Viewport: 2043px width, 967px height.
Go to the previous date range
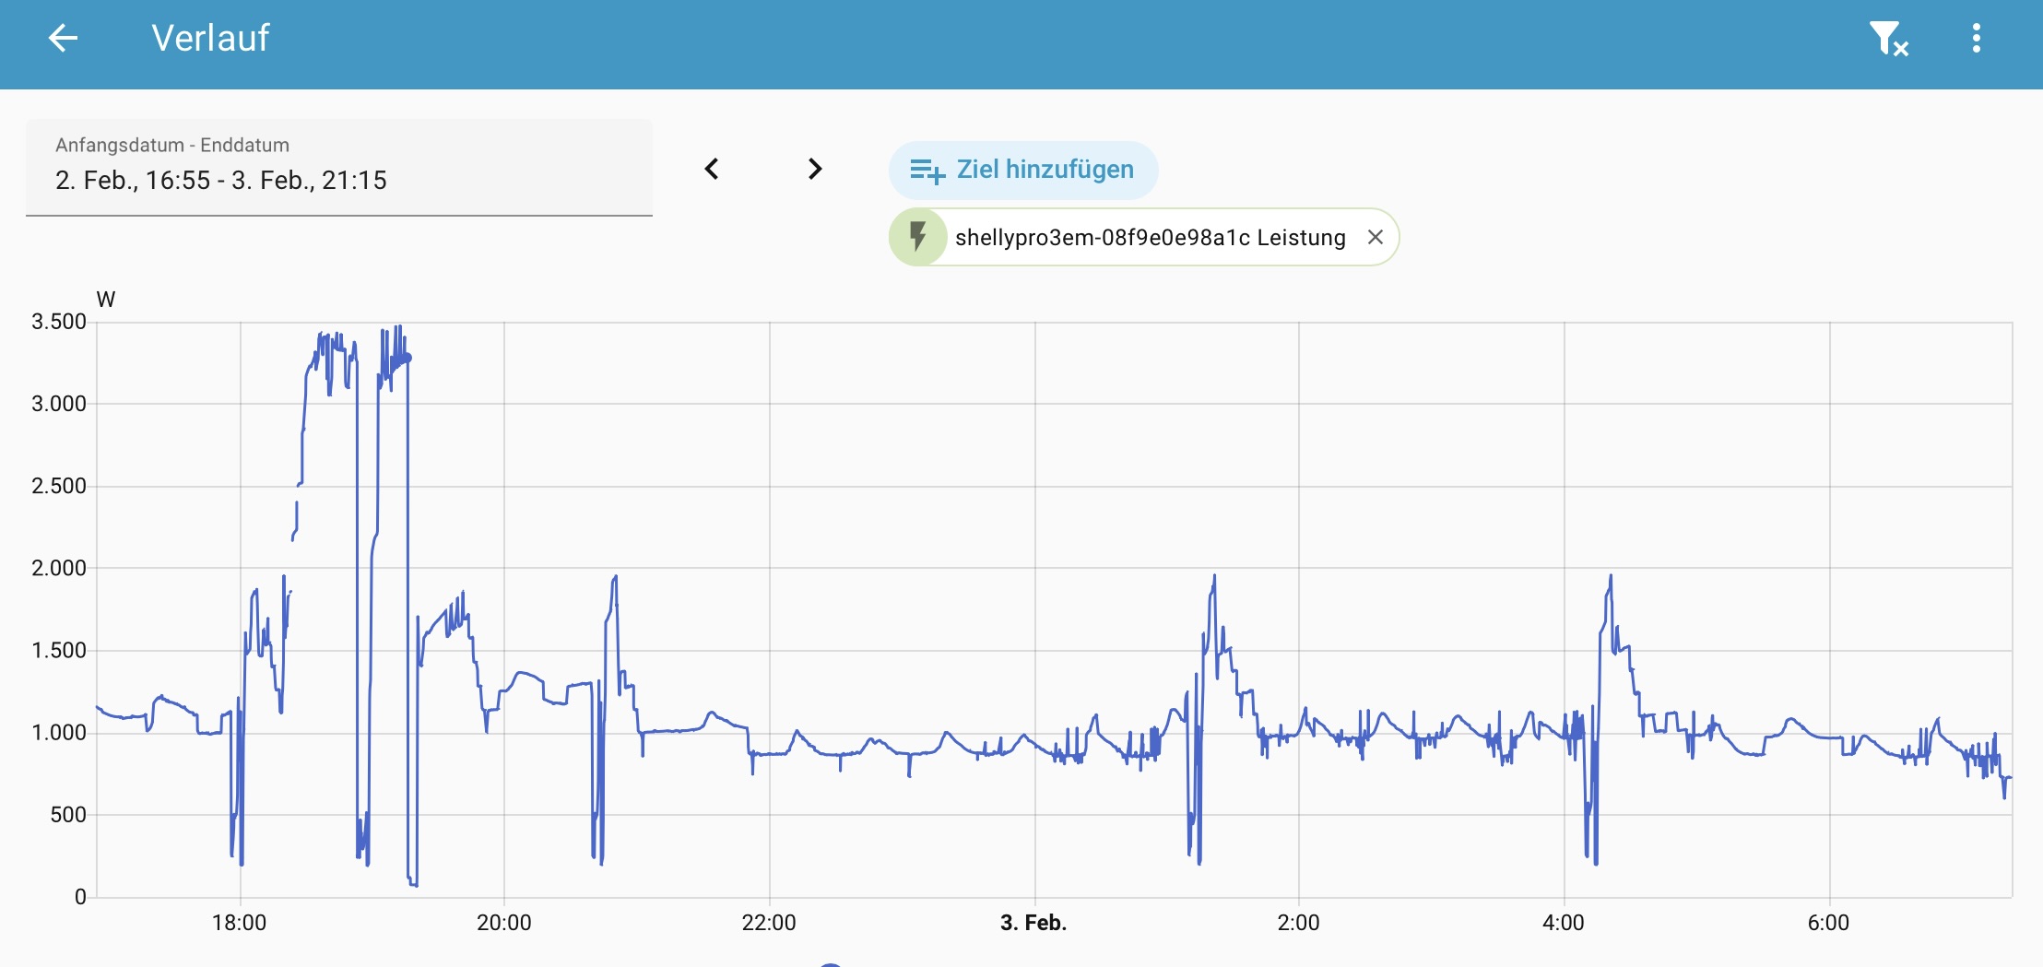coord(712,169)
